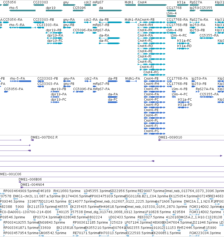Select EST EN09843.5prime

(52, 223)
